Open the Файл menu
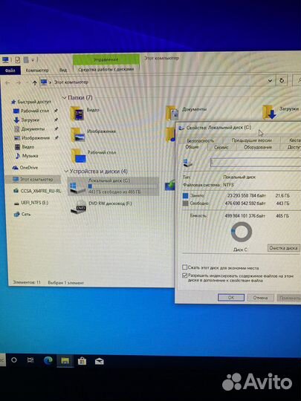The width and height of the screenshot is (301, 401). pyautogui.click(x=10, y=70)
